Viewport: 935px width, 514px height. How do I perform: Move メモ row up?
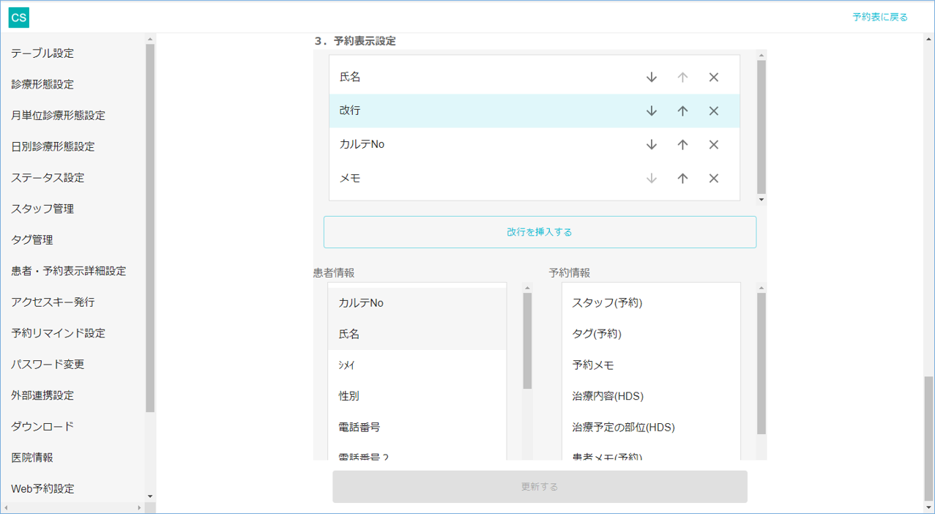coord(682,179)
